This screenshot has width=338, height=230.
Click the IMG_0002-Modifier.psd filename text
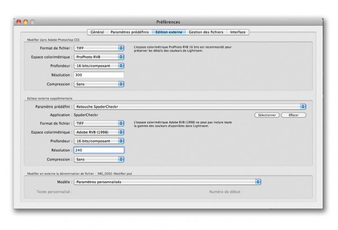click(x=114, y=174)
